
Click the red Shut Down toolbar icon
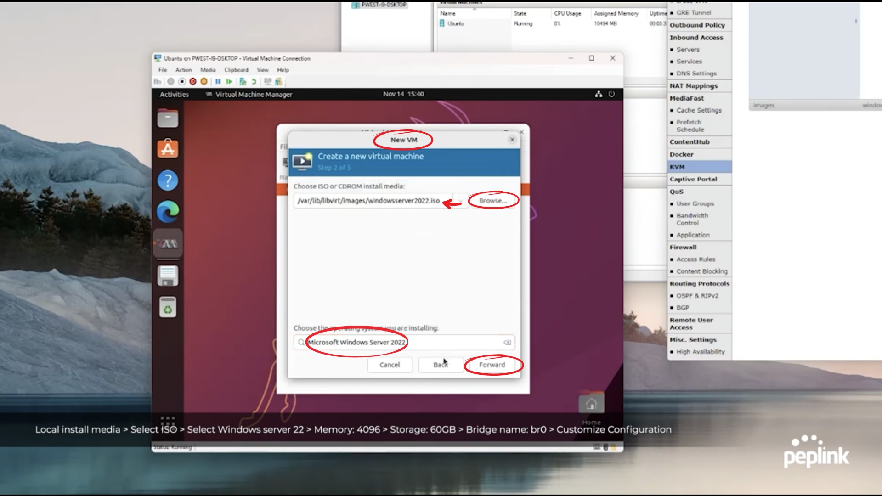193,82
